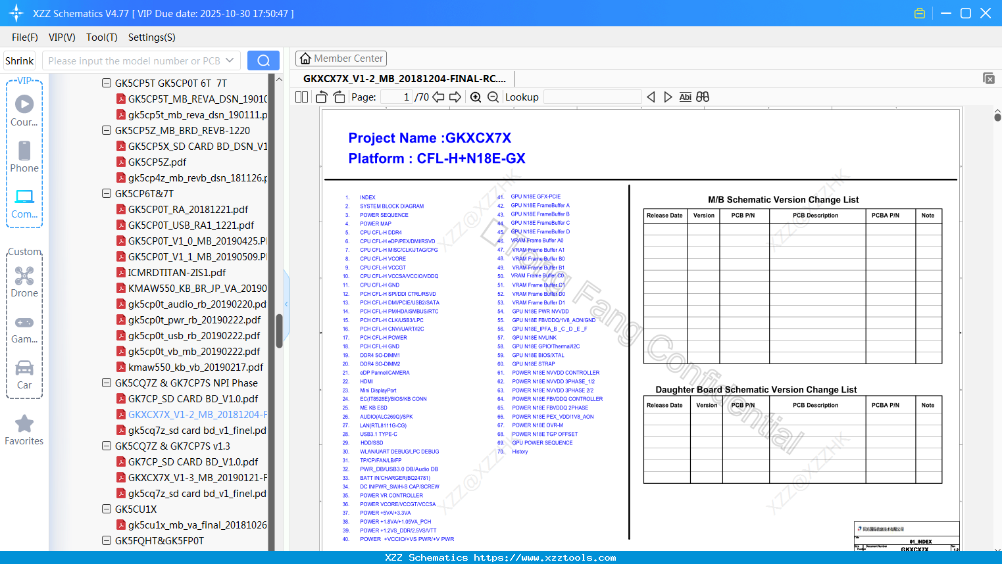
Task: Collapse GK5CP6T&7T folder
Action: (x=107, y=193)
